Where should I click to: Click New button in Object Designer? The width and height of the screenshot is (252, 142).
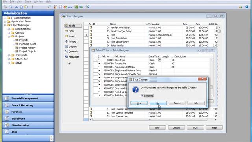[x=157, y=128]
